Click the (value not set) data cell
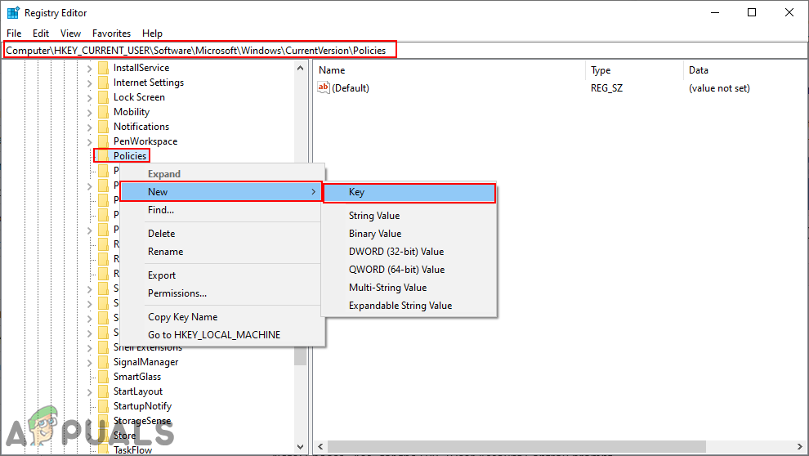Viewport: 809px width, 456px height. [x=719, y=88]
